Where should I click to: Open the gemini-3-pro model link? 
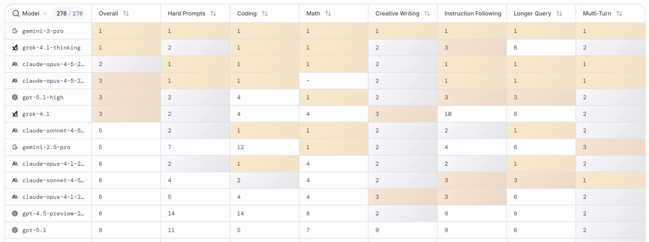tap(43, 31)
